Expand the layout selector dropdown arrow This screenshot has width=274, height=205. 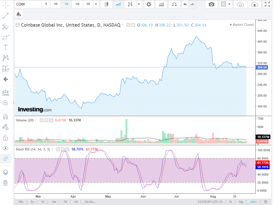click(x=229, y=4)
